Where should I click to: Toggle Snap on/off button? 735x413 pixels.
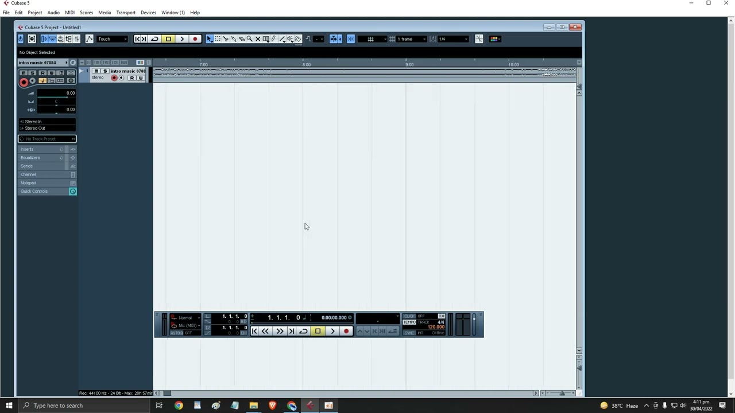351,39
